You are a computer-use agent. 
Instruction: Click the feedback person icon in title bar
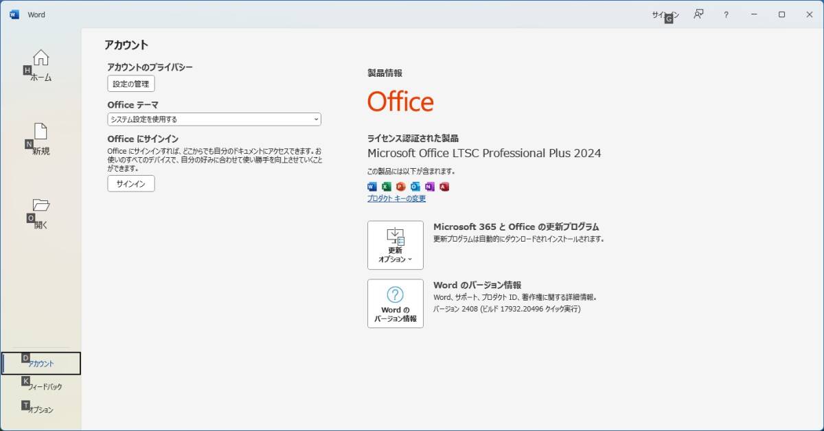coord(698,14)
